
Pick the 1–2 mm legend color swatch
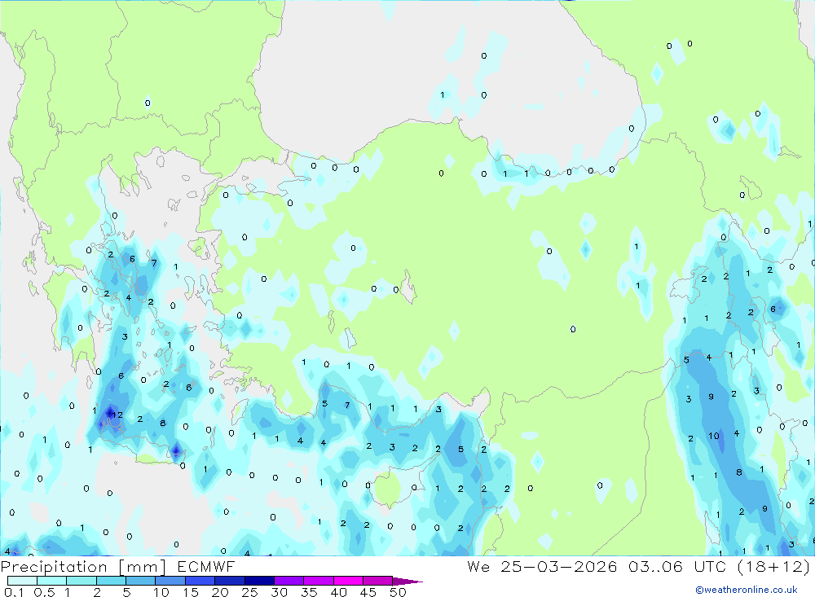pos(81,581)
